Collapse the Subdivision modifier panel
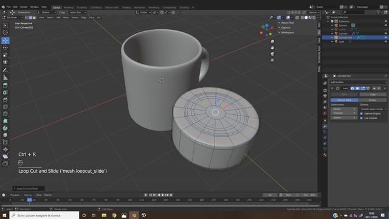389x219 pixels. click(x=332, y=88)
